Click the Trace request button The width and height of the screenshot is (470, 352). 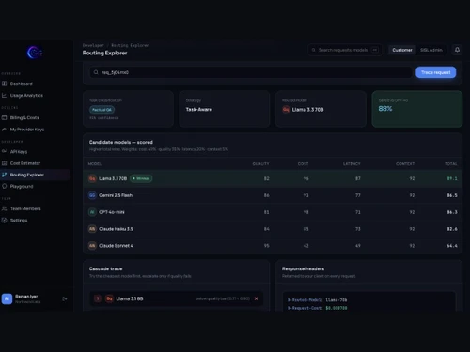click(x=436, y=72)
